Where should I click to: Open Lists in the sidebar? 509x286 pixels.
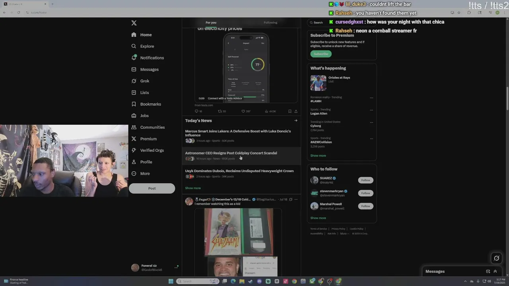pos(140,93)
